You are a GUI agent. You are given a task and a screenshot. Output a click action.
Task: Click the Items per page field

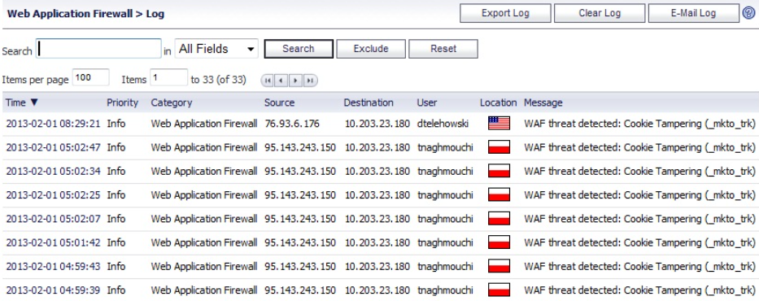click(90, 77)
